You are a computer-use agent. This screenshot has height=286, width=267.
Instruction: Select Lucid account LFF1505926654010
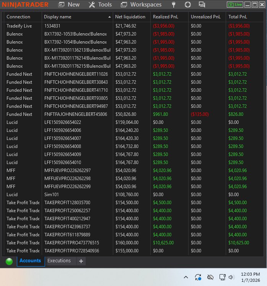tap(133, 162)
